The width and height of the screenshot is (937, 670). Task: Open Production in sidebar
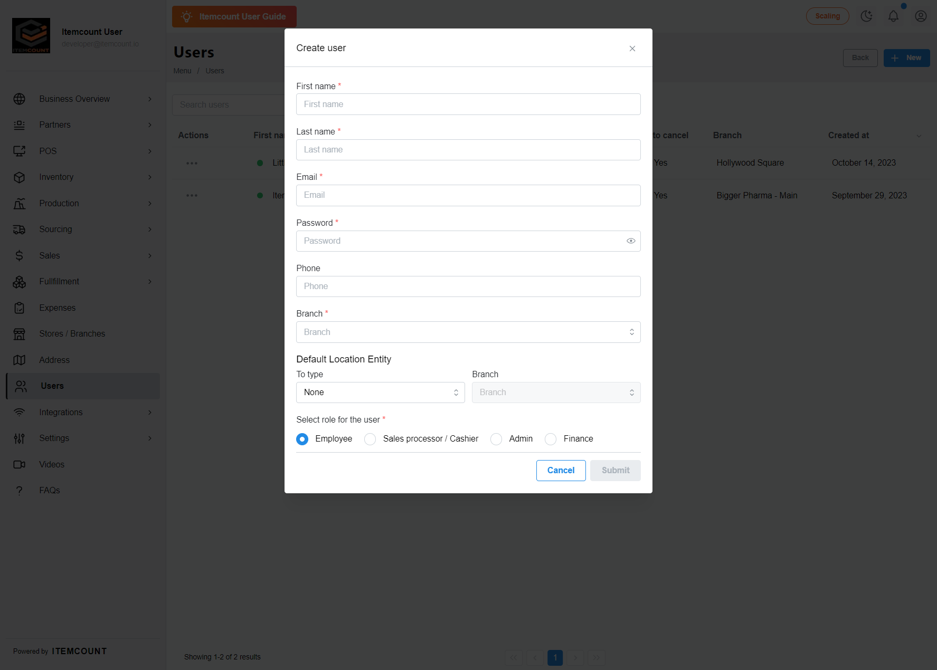pyautogui.click(x=83, y=204)
